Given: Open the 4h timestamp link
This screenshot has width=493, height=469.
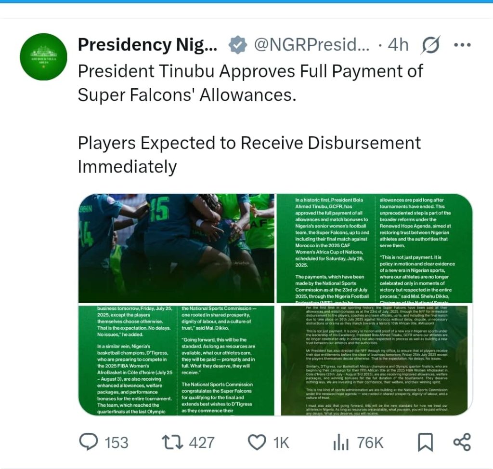Looking at the screenshot, I should click(x=398, y=44).
